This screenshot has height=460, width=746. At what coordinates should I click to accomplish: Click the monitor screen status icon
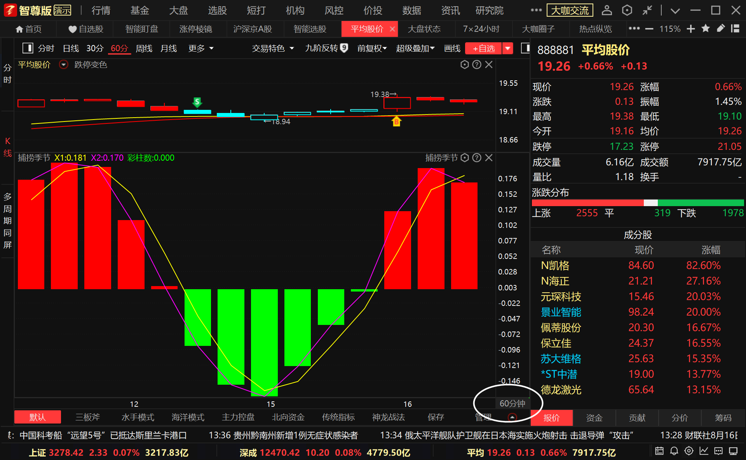(733, 451)
